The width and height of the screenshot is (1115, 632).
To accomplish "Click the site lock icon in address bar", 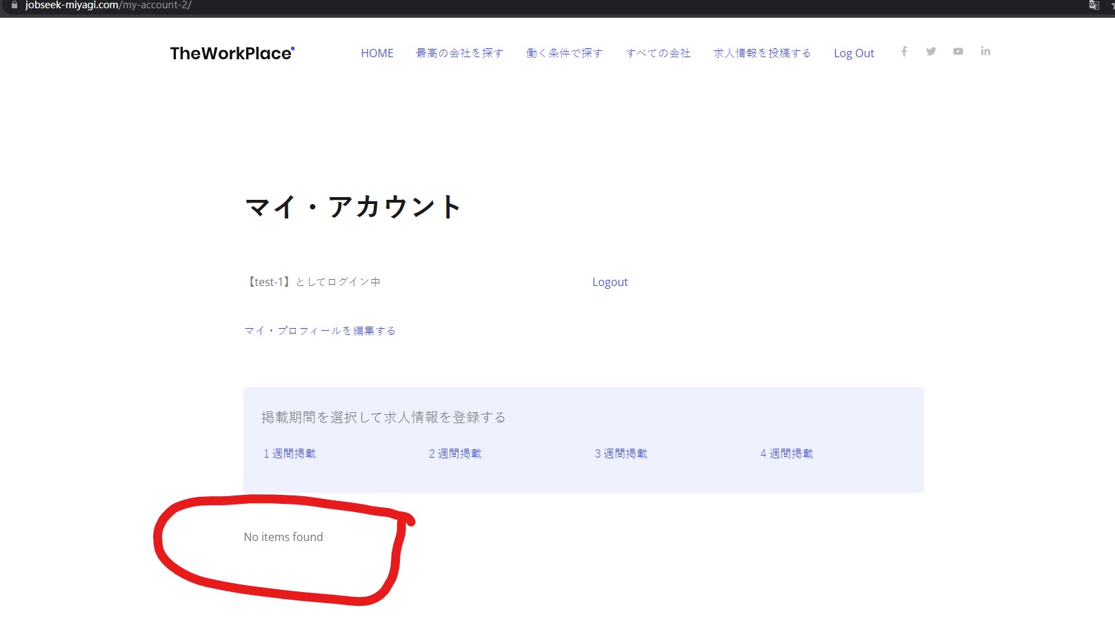I will pos(14,5).
